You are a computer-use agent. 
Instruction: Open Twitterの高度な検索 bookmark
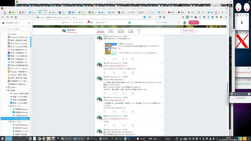20,94
